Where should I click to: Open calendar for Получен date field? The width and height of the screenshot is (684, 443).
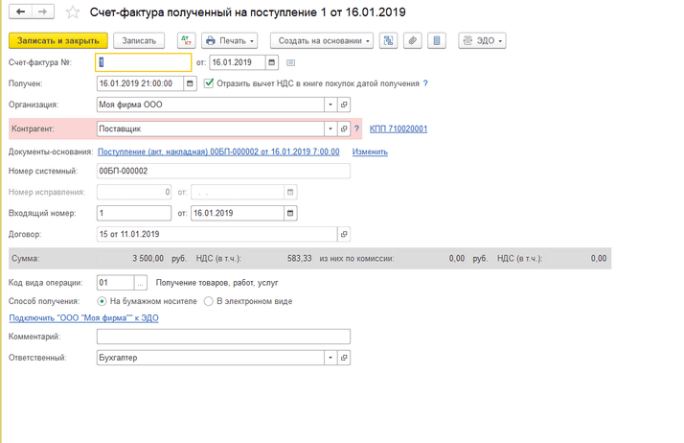click(x=190, y=83)
